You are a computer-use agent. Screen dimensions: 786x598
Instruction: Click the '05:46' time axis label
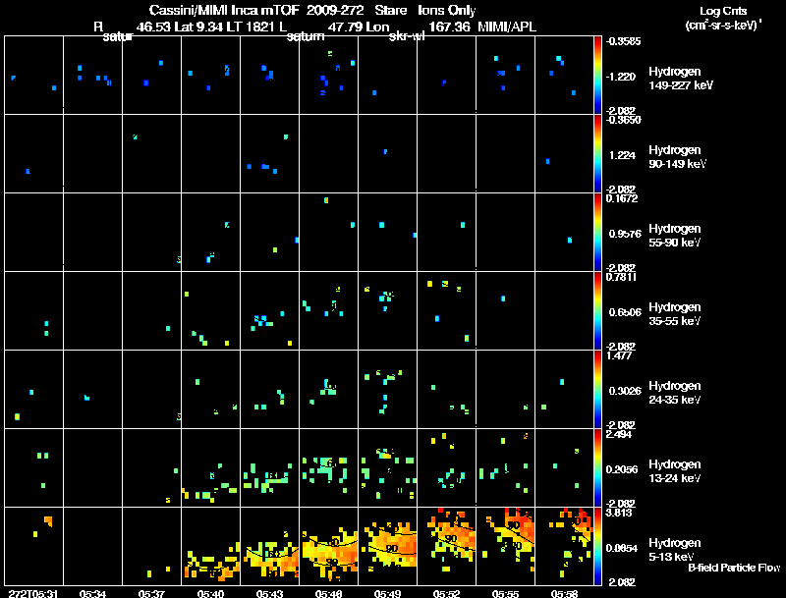point(328,593)
